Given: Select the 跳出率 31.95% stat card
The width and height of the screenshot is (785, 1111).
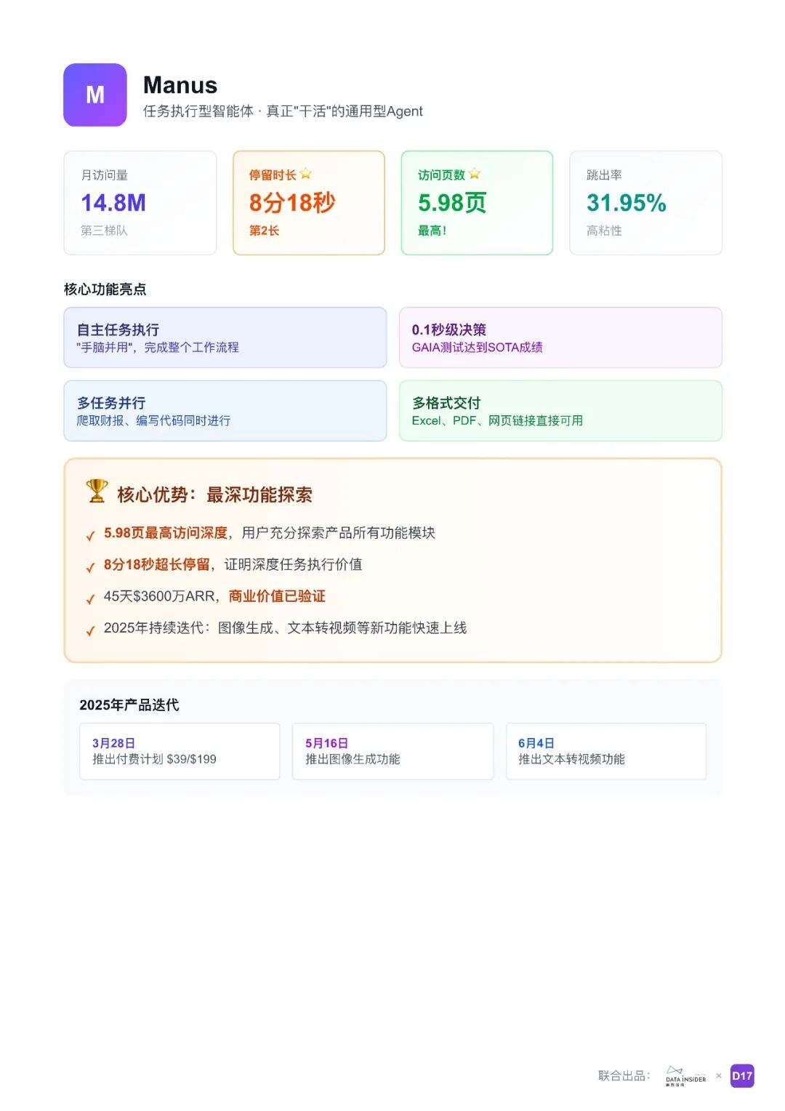Looking at the screenshot, I should [645, 203].
